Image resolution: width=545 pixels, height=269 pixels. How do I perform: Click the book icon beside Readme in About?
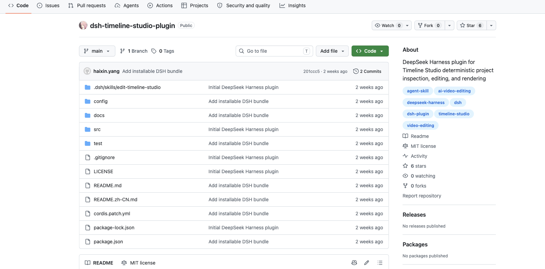click(405, 136)
